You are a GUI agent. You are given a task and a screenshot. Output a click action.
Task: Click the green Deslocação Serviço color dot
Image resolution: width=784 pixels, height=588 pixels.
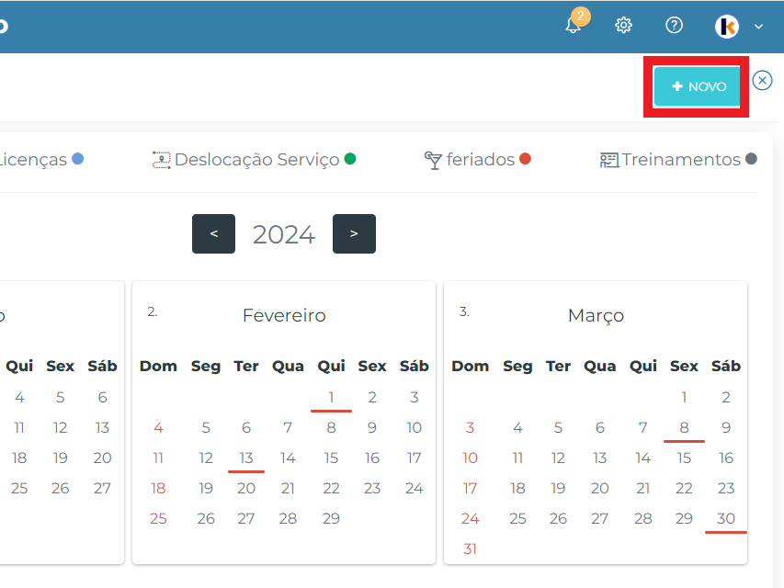point(350,159)
